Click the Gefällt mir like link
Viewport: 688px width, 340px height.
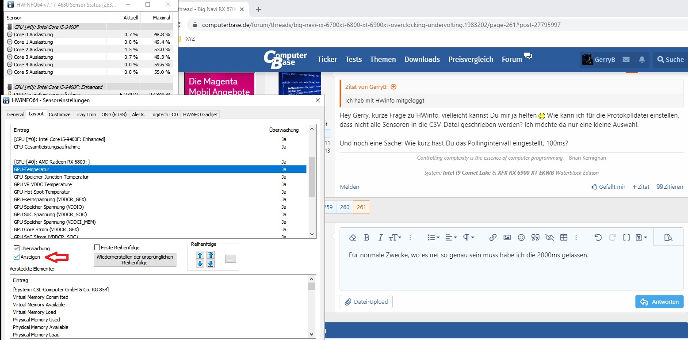(608, 187)
